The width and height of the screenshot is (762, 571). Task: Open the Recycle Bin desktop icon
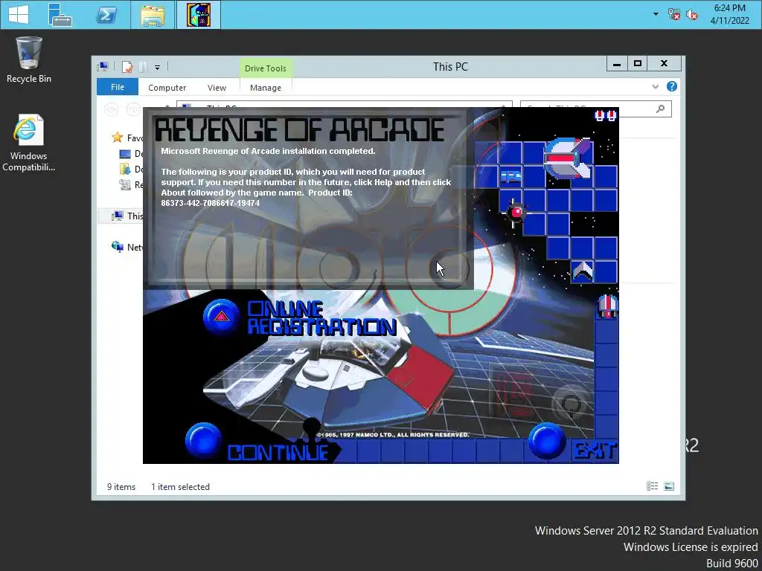pyautogui.click(x=29, y=59)
